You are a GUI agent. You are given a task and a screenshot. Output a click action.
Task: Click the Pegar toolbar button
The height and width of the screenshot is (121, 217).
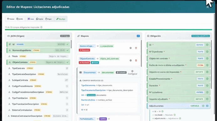(x=48, y=19)
